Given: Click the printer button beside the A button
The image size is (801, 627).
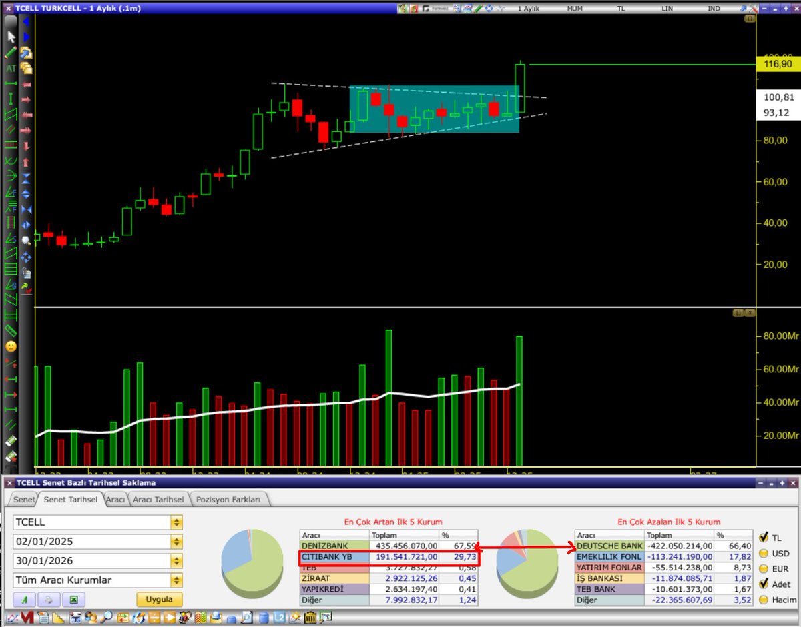Looking at the screenshot, I should [x=49, y=599].
